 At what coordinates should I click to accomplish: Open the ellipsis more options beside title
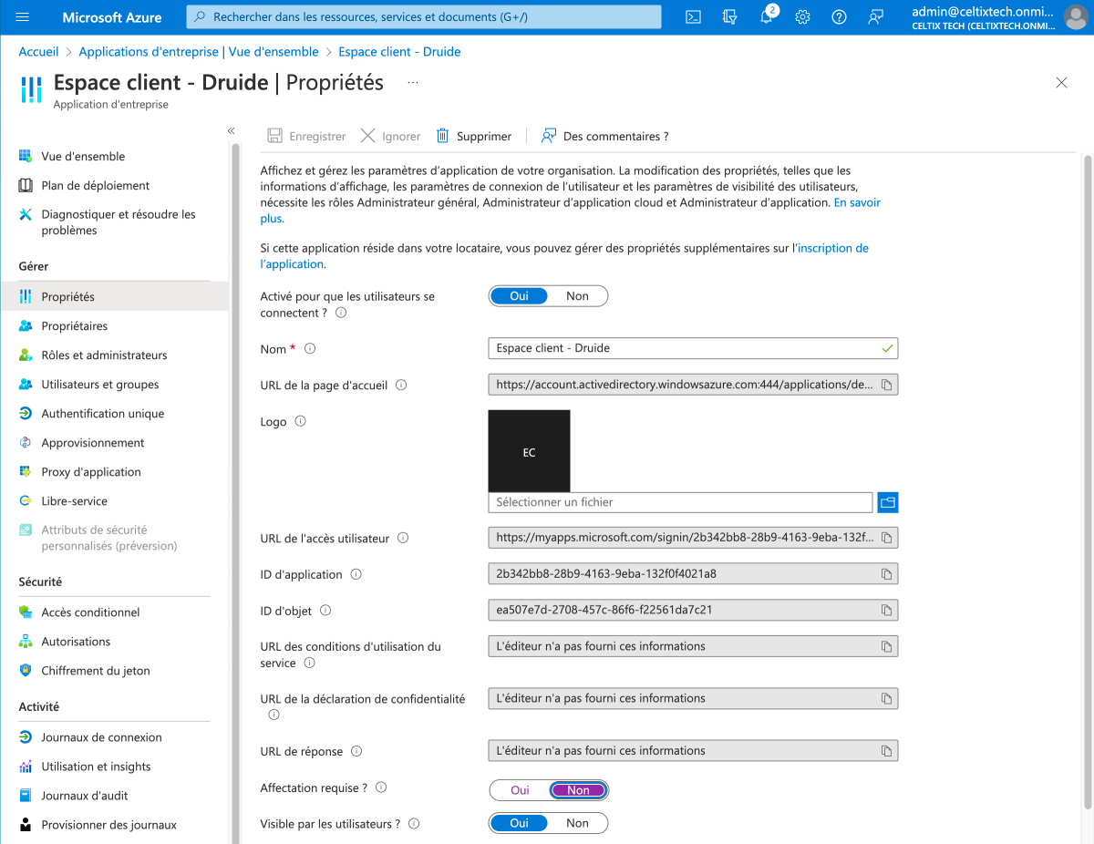click(x=413, y=83)
